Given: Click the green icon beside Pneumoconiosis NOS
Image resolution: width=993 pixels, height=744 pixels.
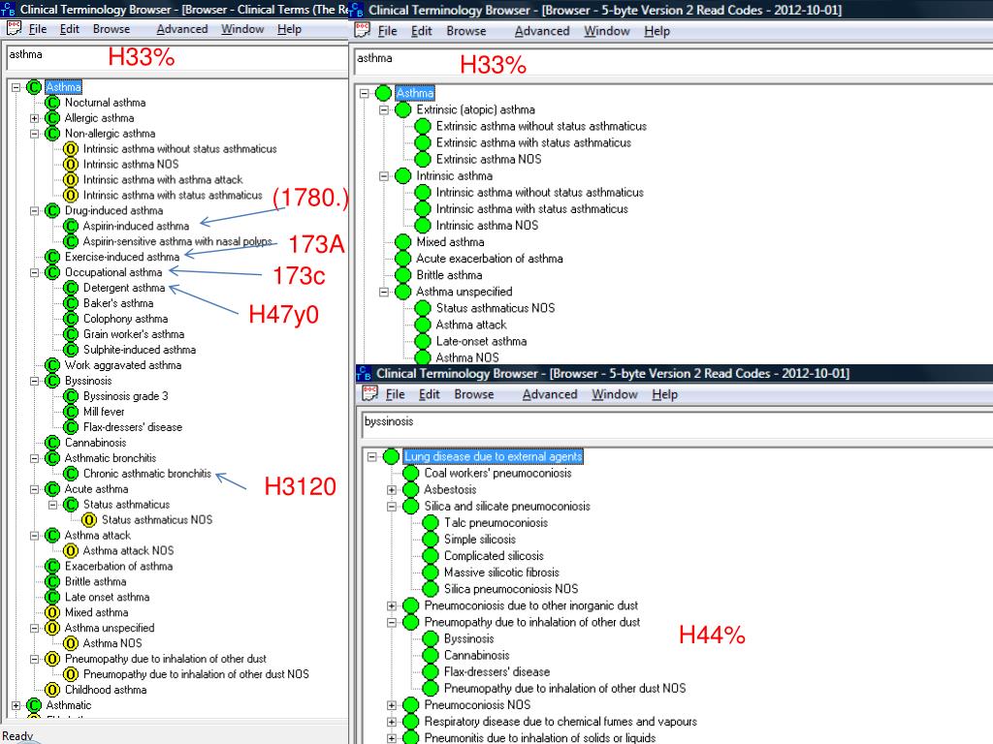Looking at the screenshot, I should point(411,705).
